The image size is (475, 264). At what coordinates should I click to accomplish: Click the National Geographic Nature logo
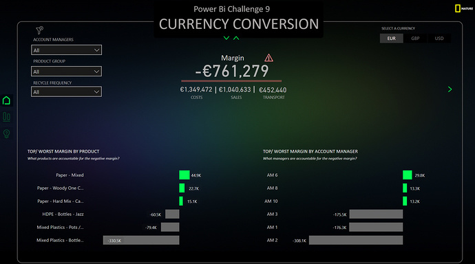pos(464,8)
